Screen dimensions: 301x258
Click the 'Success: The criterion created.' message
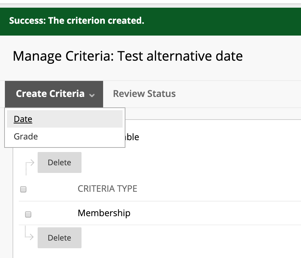(x=77, y=21)
